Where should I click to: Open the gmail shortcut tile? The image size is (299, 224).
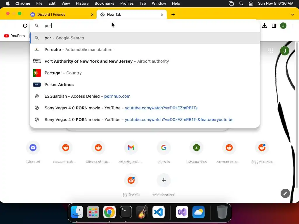pyautogui.click(x=131, y=152)
